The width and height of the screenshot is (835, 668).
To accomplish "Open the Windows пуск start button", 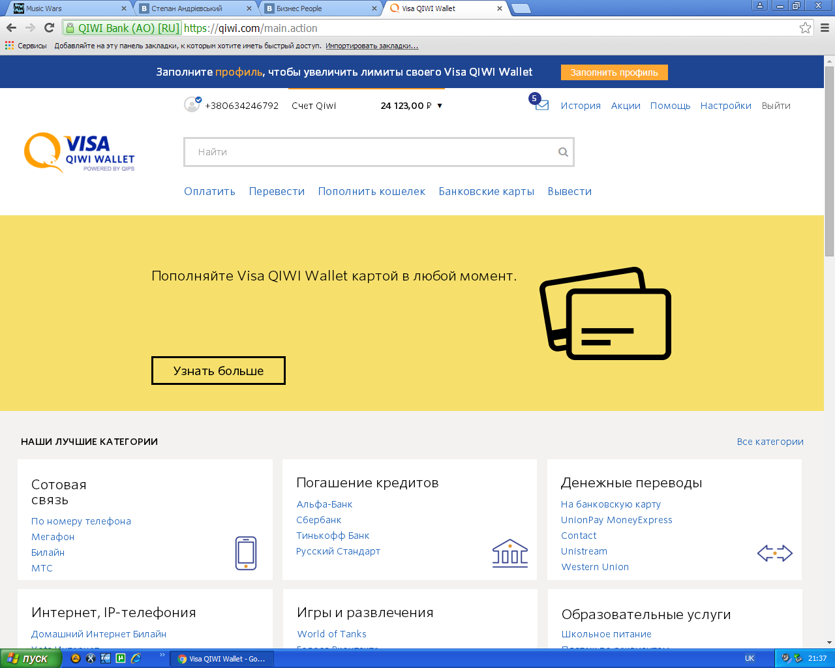I will (31, 658).
